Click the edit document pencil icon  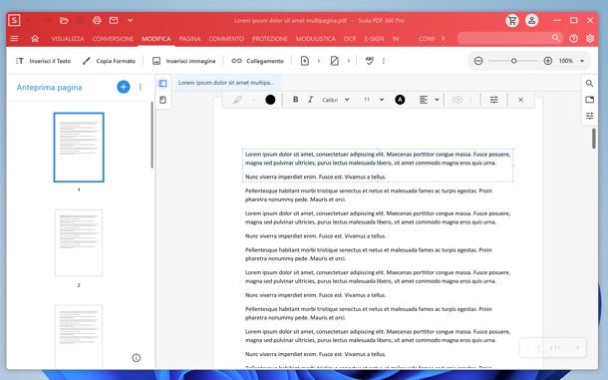[x=334, y=61]
